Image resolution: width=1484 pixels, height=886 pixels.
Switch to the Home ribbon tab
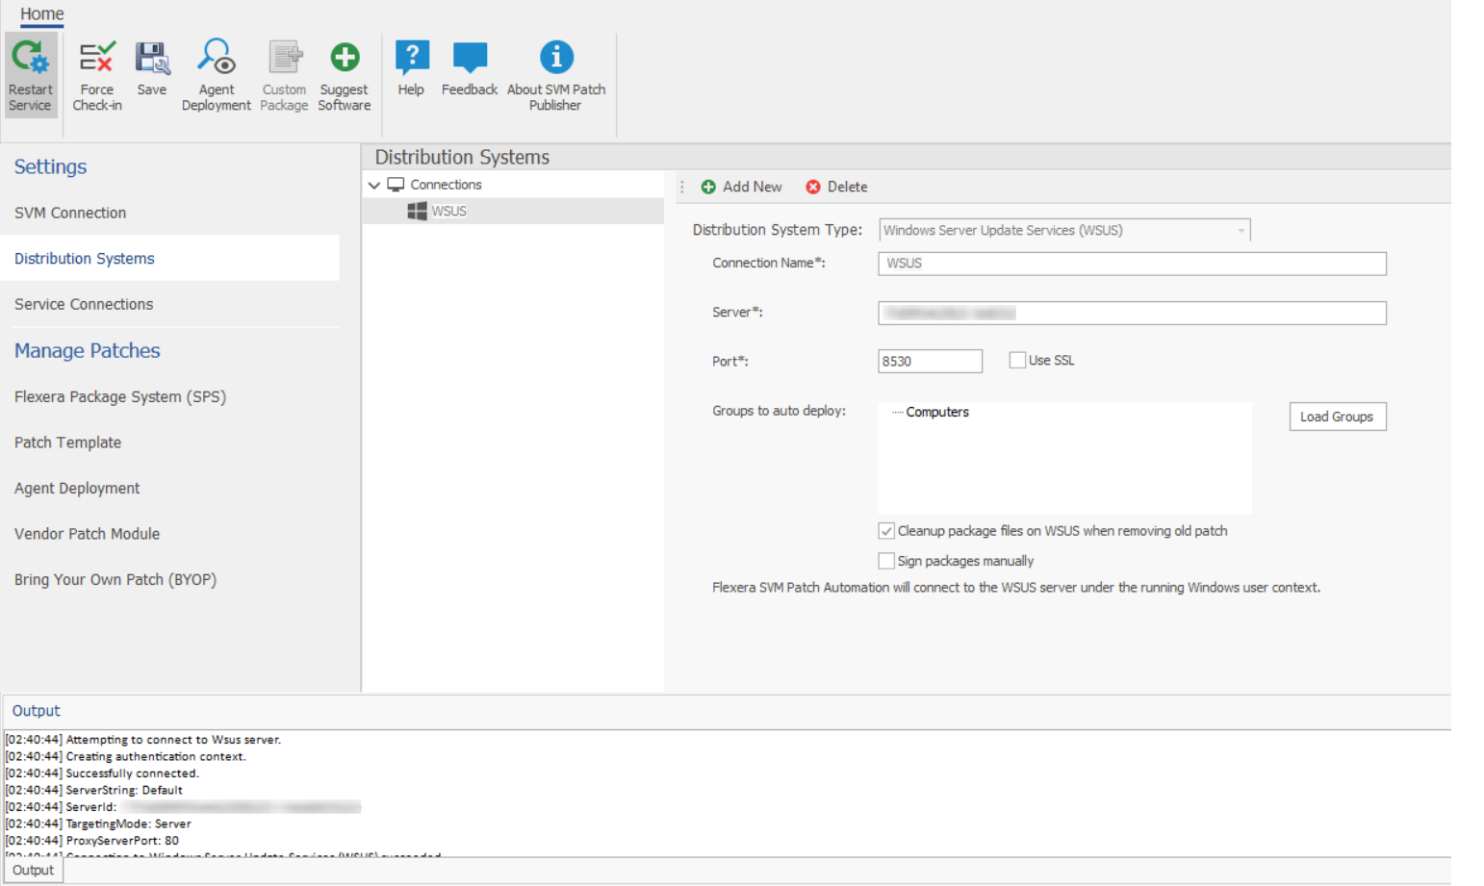41,14
